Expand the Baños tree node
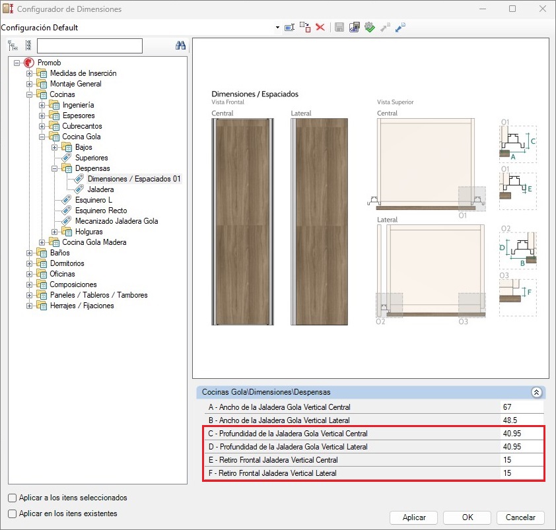The width and height of the screenshot is (556, 530). (x=29, y=253)
